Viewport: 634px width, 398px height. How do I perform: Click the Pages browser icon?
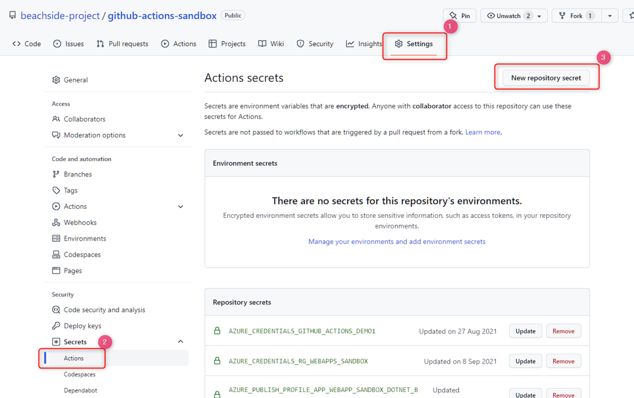point(56,271)
